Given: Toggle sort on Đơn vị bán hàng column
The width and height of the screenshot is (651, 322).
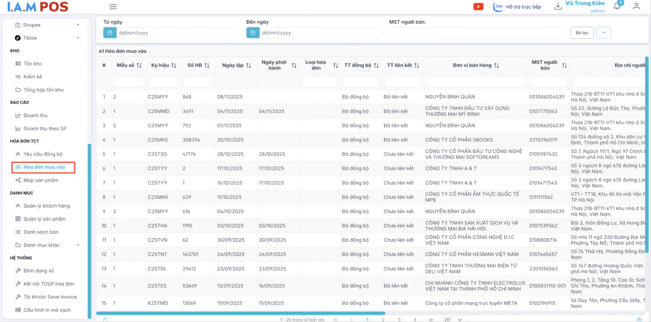Looking at the screenshot, I should click(x=496, y=65).
